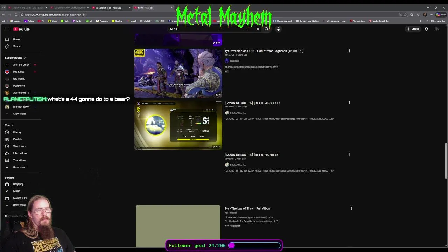Open more options for TYR 4K HD 15 video
The image size is (448, 252).
(x=349, y=154)
